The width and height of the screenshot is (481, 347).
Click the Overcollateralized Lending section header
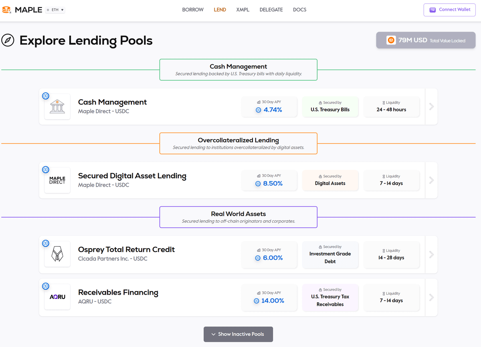tap(238, 144)
